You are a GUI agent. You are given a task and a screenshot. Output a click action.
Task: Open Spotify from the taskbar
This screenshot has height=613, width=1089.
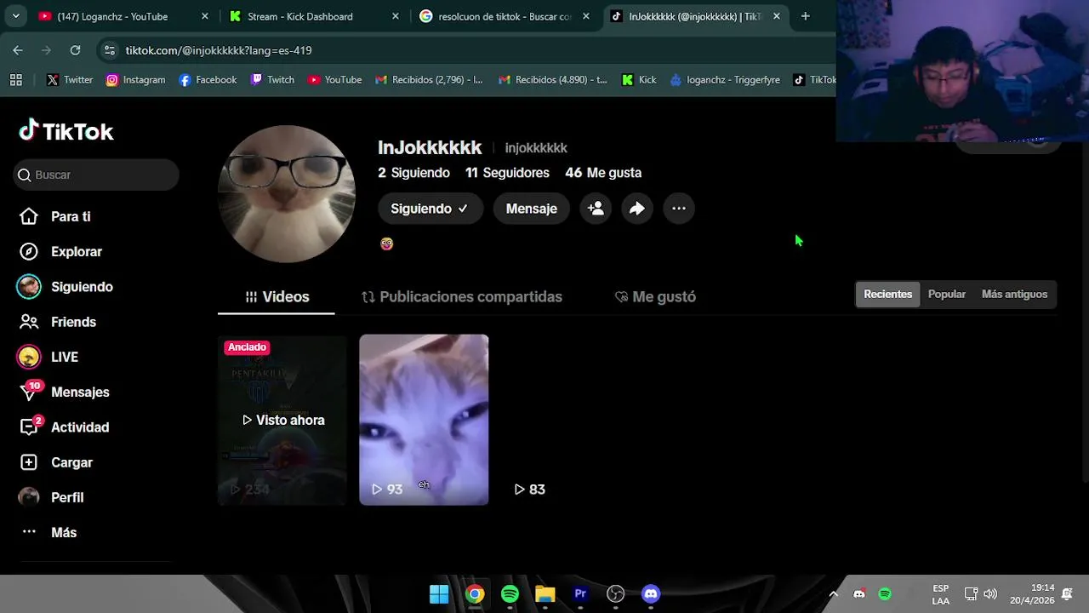510,594
